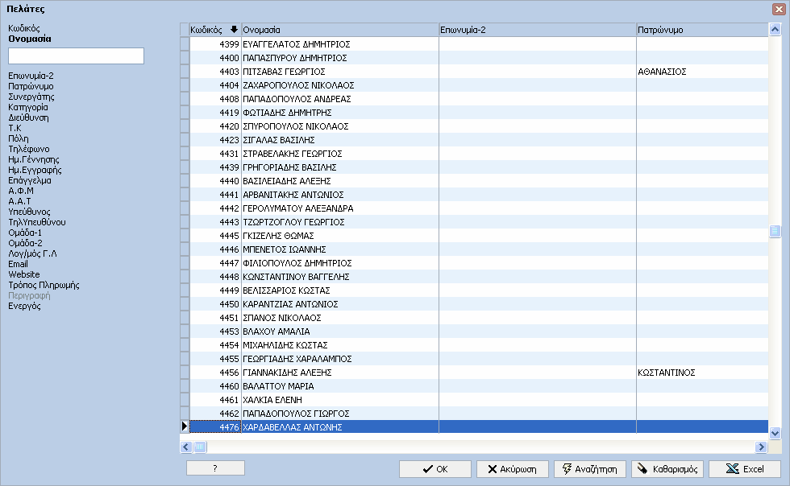
Task: Select the Επωνυμία-2 search criterion
Action: click(x=31, y=76)
